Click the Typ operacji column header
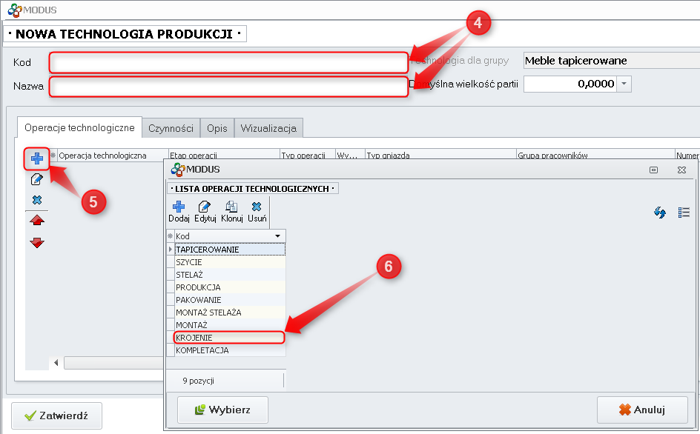 (308, 156)
